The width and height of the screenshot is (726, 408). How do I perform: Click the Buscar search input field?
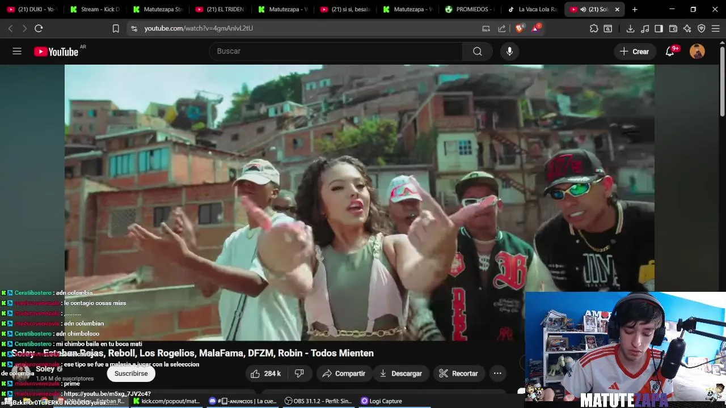(336, 51)
